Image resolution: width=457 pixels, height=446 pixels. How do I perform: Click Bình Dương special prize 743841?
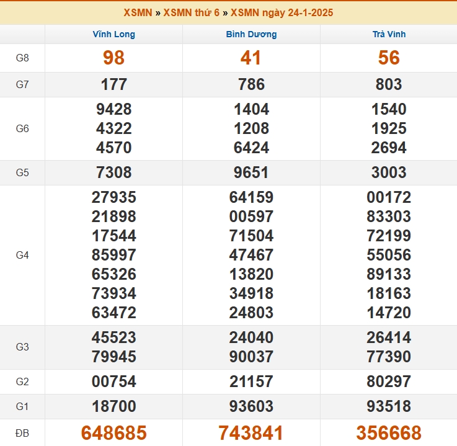[x=251, y=433]
